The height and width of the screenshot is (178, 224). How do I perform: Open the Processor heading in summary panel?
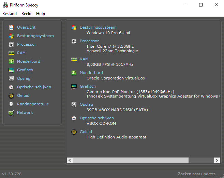click(x=89, y=41)
